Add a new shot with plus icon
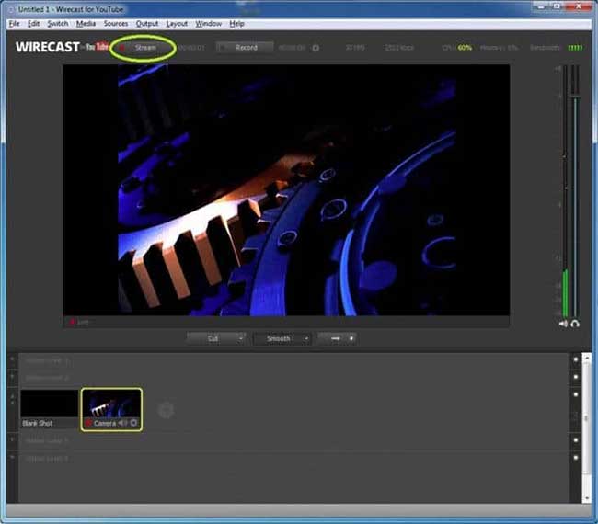The height and width of the screenshot is (524, 598). pos(166,410)
